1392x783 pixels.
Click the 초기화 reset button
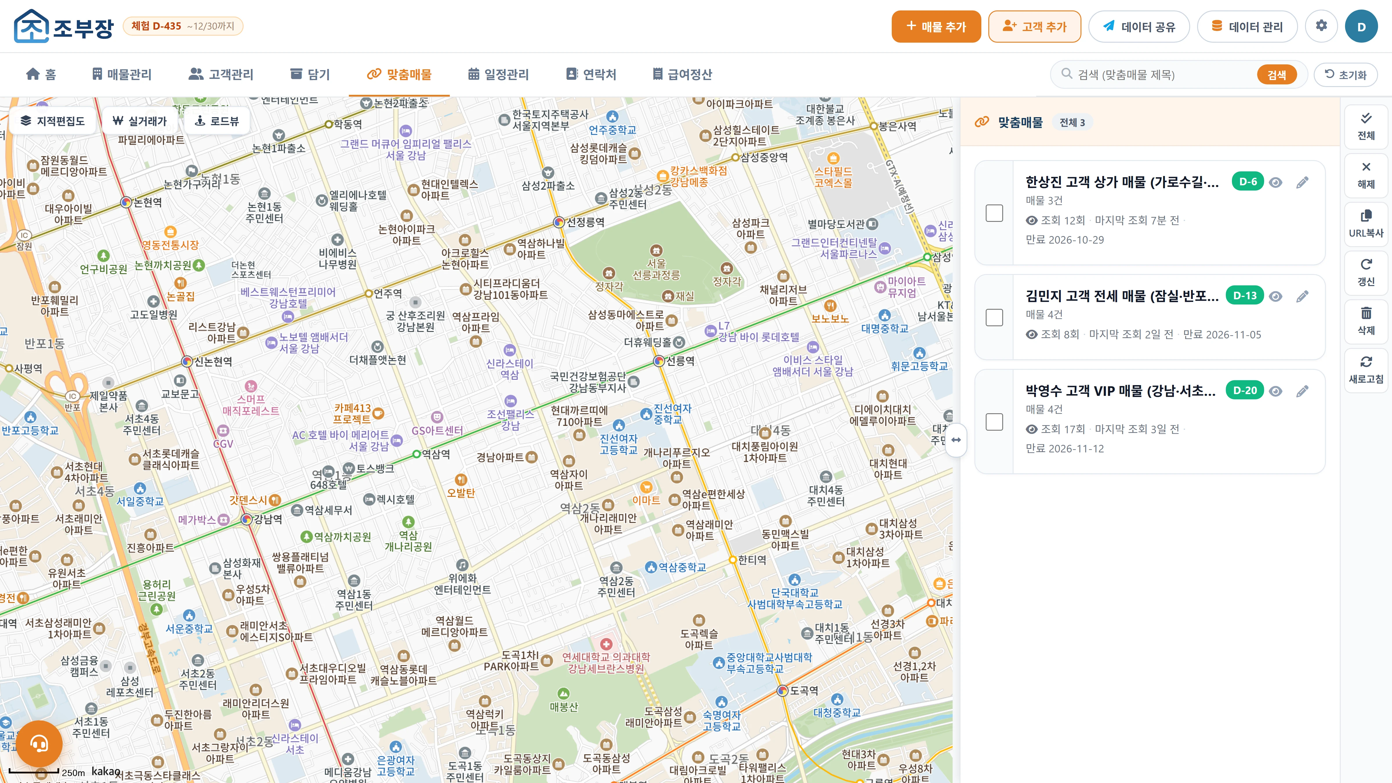click(1345, 75)
